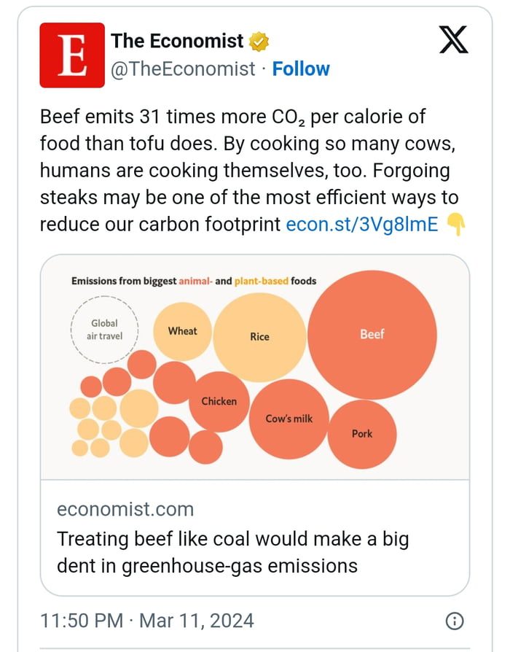Click the Follow button

point(302,69)
